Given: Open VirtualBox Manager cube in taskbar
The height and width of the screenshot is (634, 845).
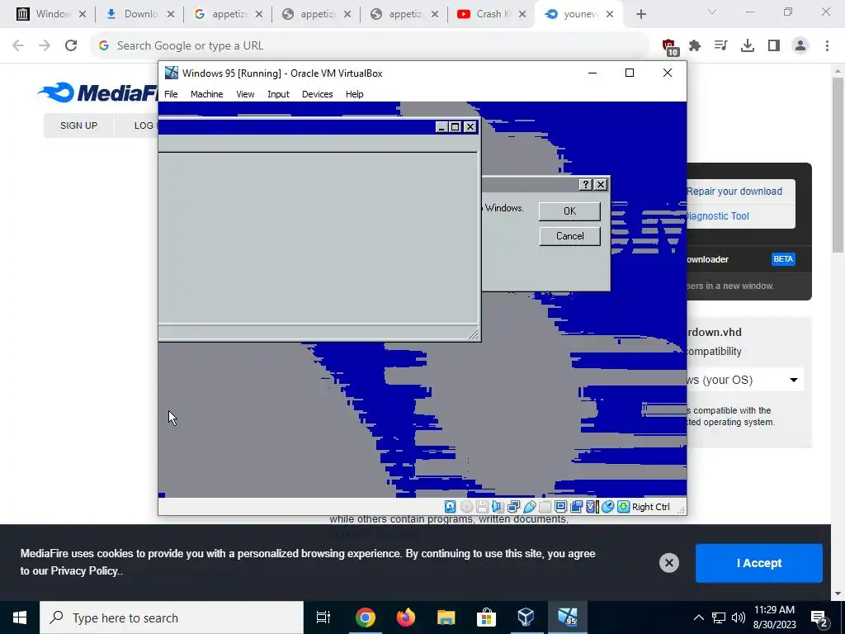Looking at the screenshot, I should [x=526, y=617].
